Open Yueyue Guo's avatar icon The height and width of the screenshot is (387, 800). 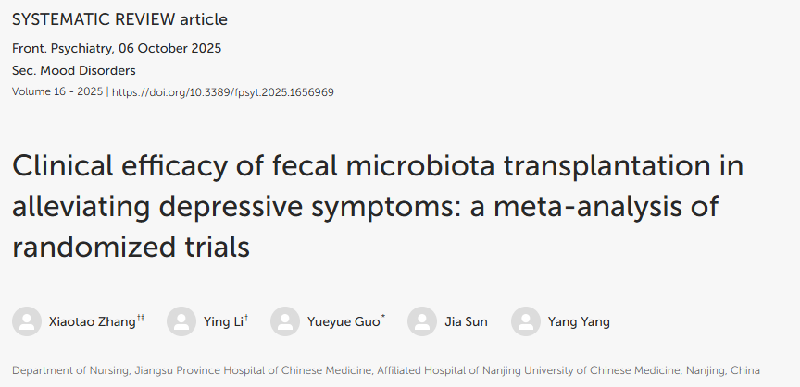tap(285, 321)
